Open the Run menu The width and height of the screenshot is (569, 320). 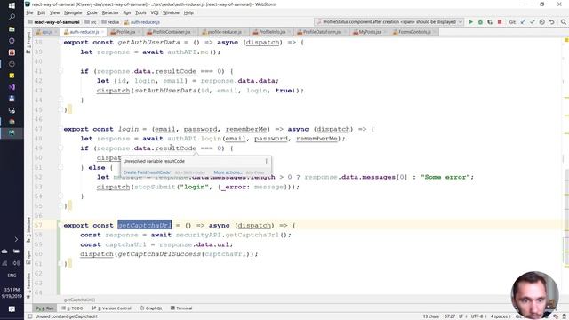[126, 12]
